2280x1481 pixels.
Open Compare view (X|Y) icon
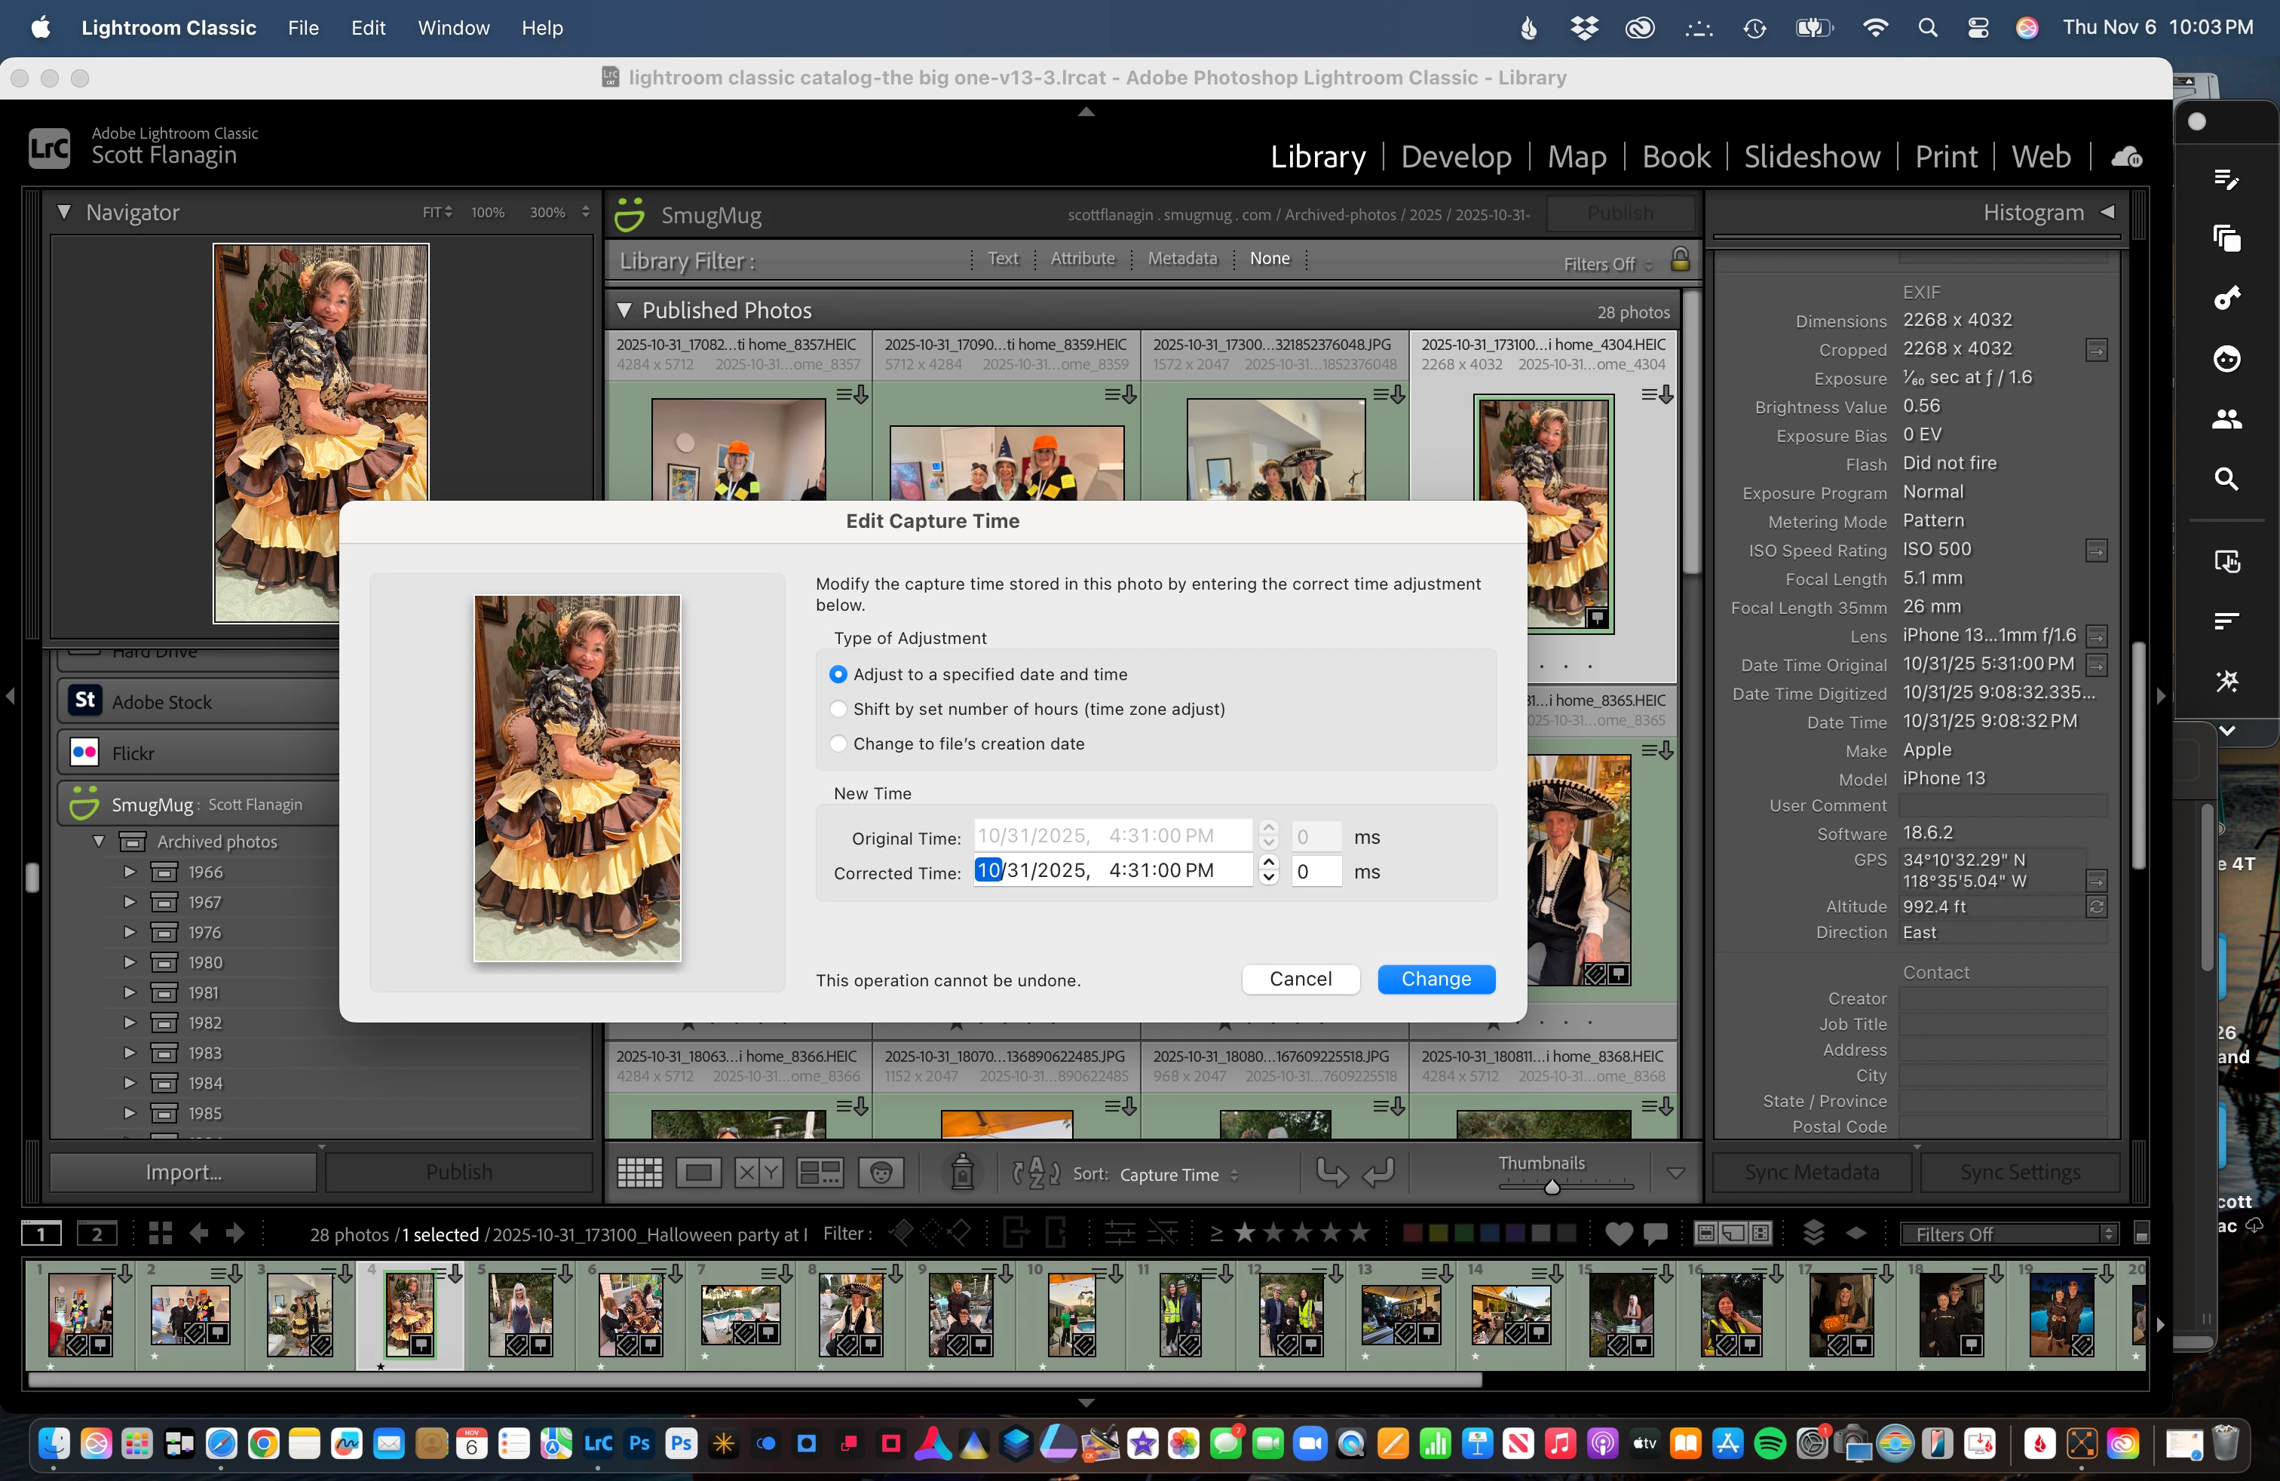(x=758, y=1173)
